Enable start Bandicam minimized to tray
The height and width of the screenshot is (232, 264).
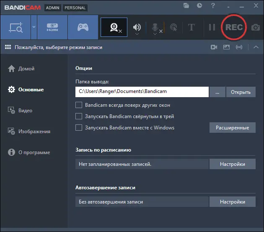pyautogui.click(x=79, y=116)
